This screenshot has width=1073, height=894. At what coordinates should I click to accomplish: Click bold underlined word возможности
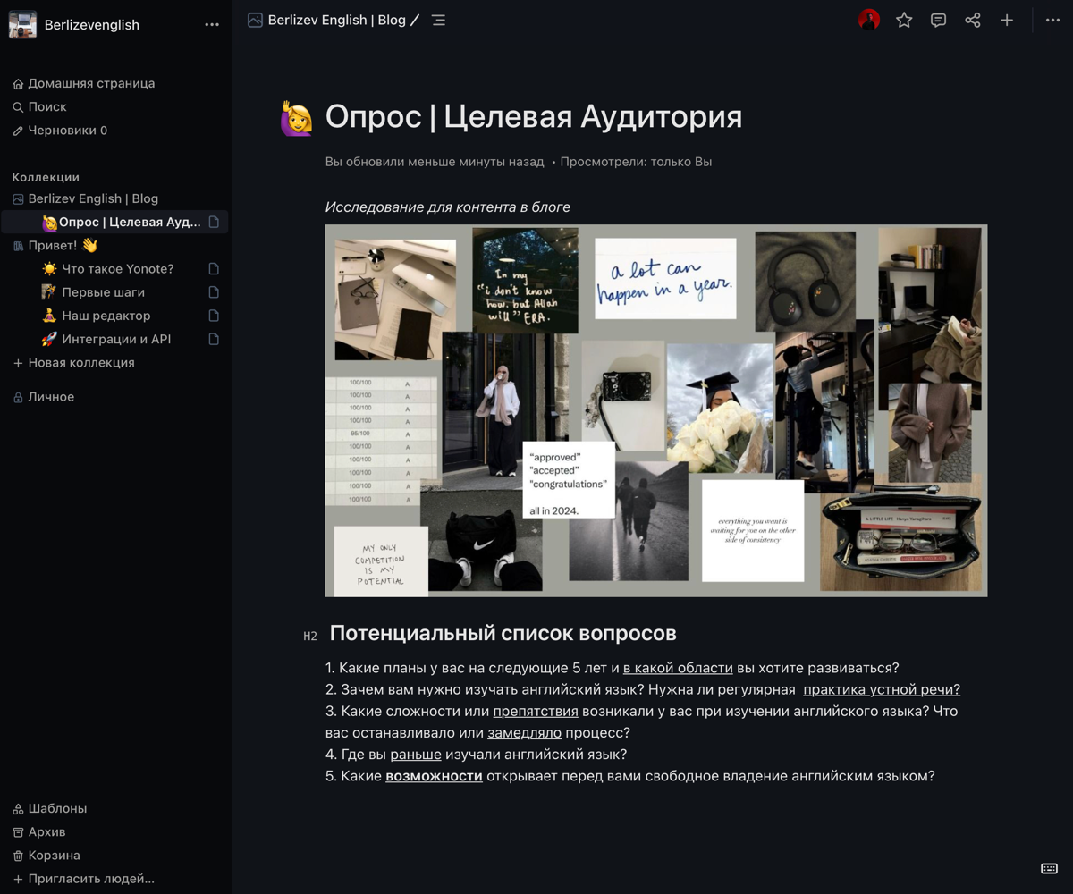coord(434,776)
